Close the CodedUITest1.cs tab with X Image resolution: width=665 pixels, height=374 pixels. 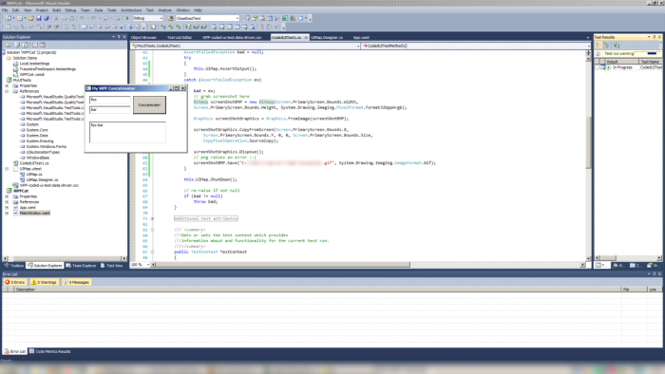tap(306, 37)
